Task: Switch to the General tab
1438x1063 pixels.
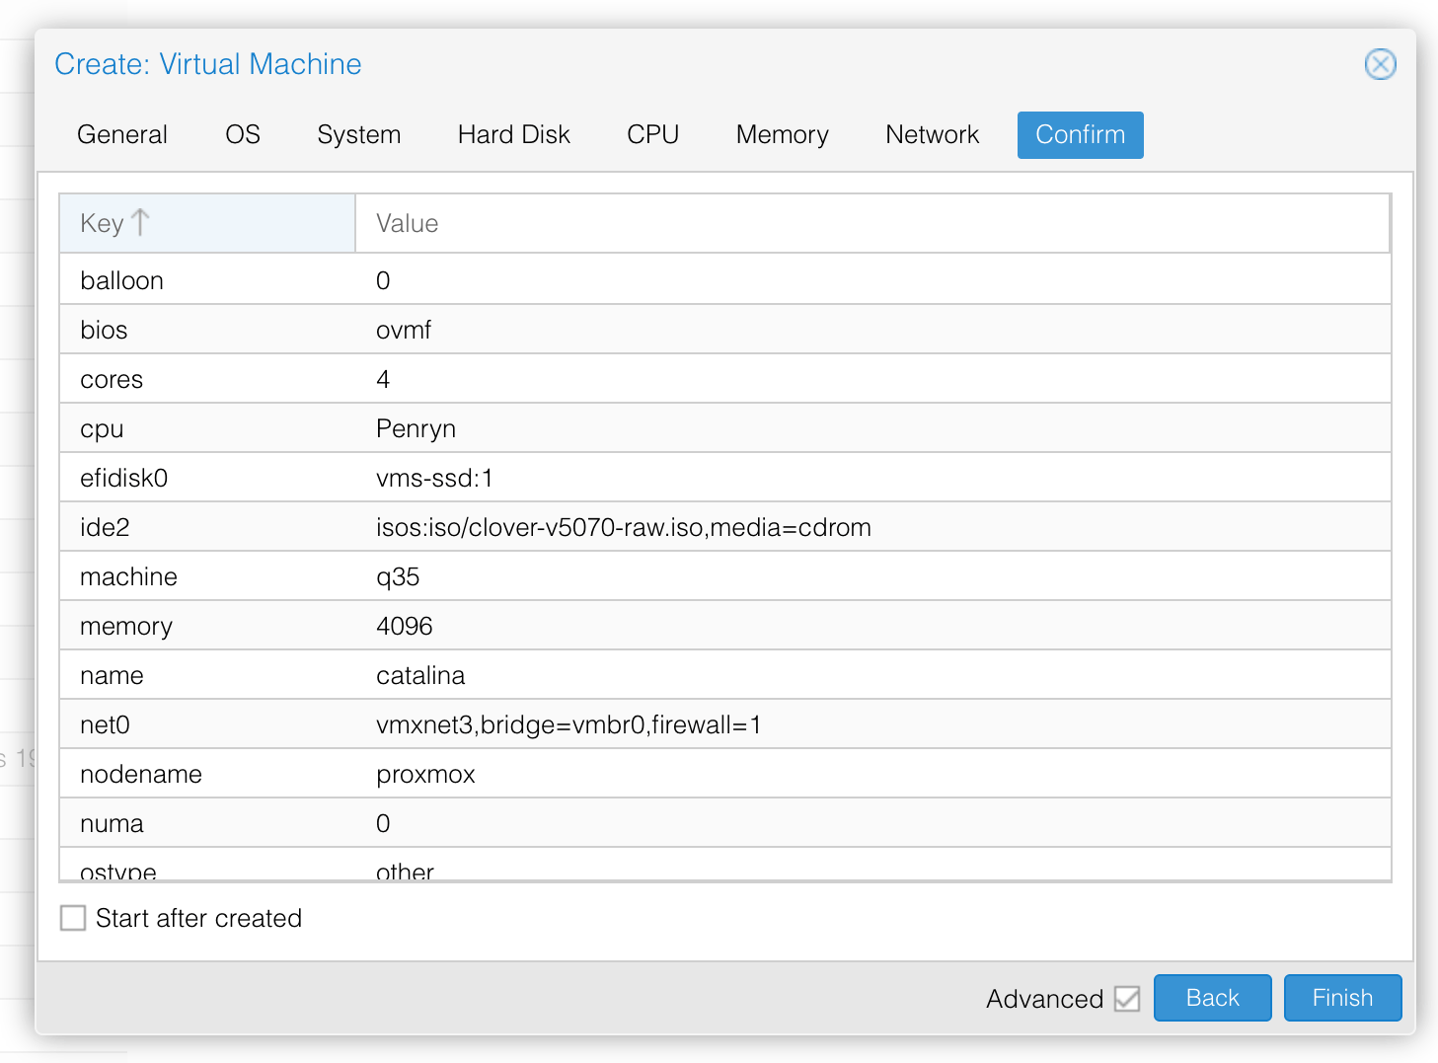Action: [x=122, y=135]
